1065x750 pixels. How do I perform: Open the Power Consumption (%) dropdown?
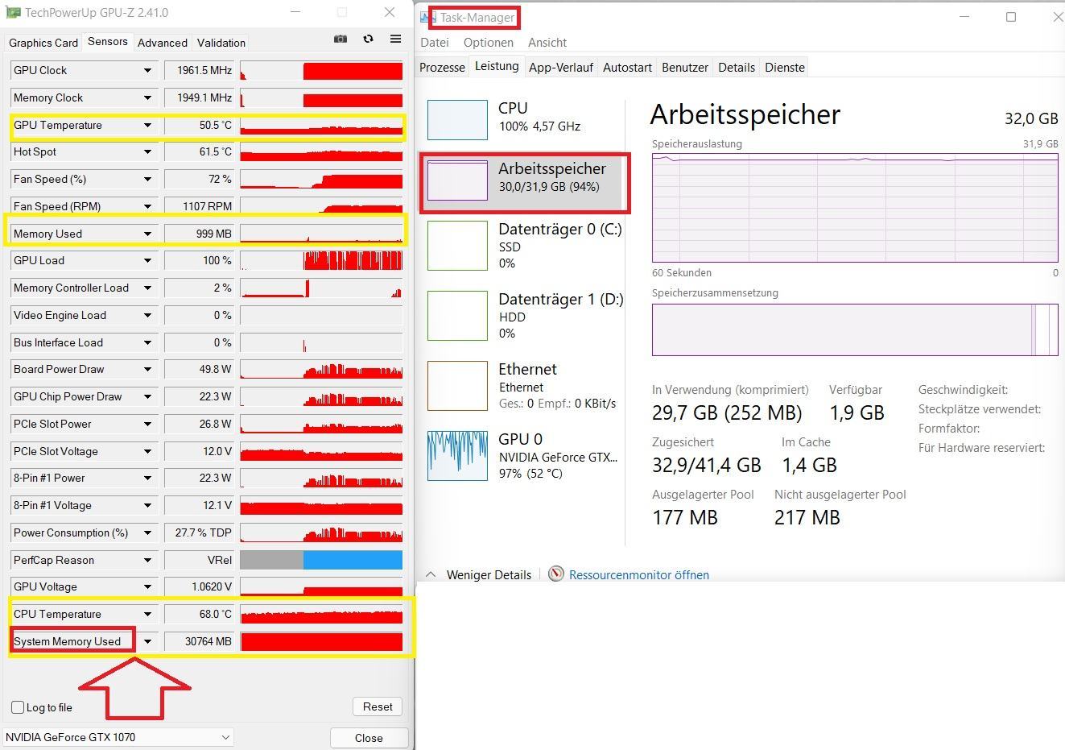pos(147,533)
